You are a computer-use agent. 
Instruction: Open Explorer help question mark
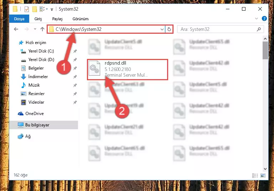coord(264,18)
